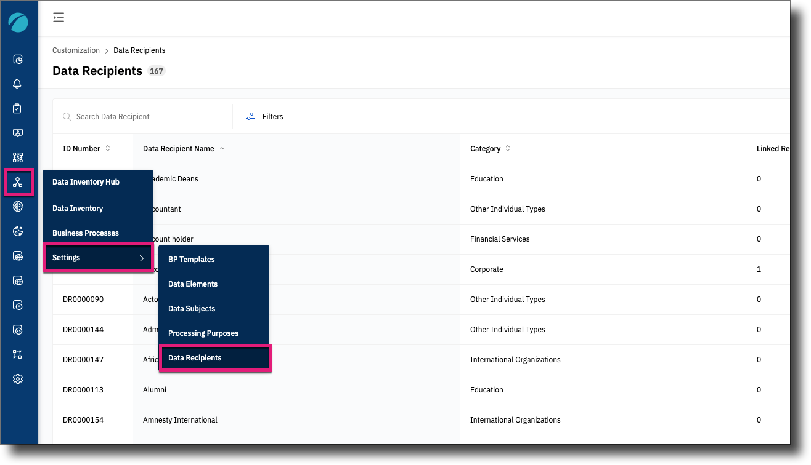Click the highlighted data mapping sidebar icon
Viewport: 811px width, 465px height.
point(18,182)
